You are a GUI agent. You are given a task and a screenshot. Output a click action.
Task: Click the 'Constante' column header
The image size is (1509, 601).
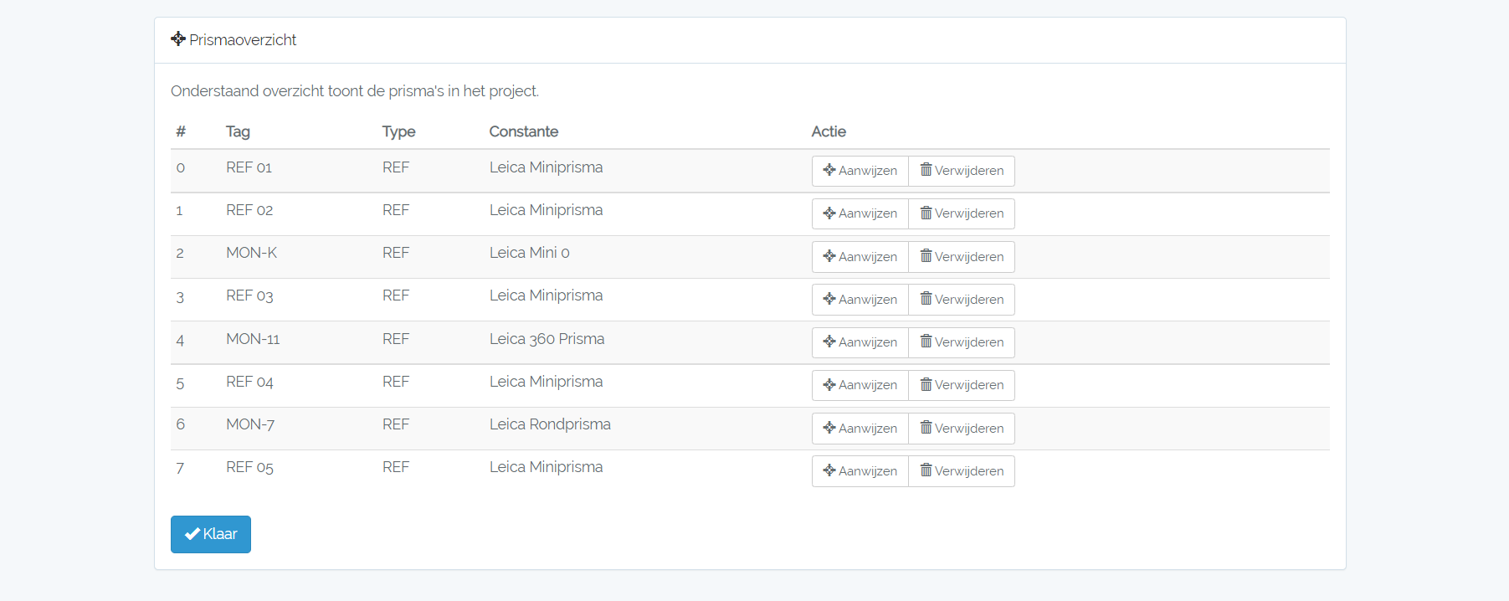[524, 131]
